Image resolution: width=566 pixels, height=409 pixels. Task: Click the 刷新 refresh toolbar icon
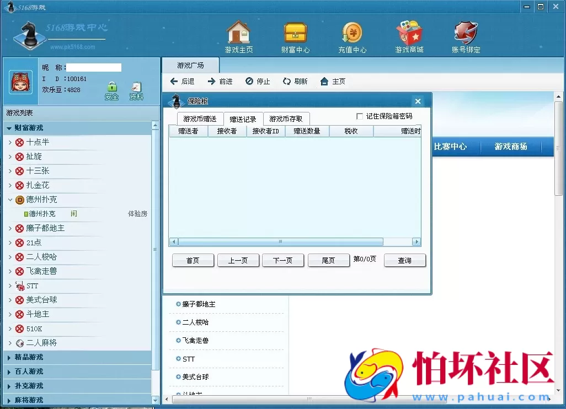[287, 82]
